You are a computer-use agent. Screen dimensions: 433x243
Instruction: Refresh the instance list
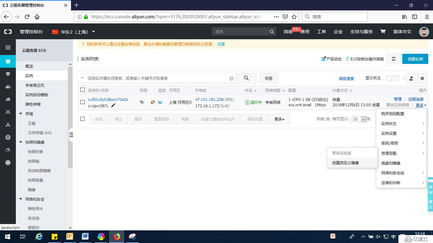(x=394, y=59)
